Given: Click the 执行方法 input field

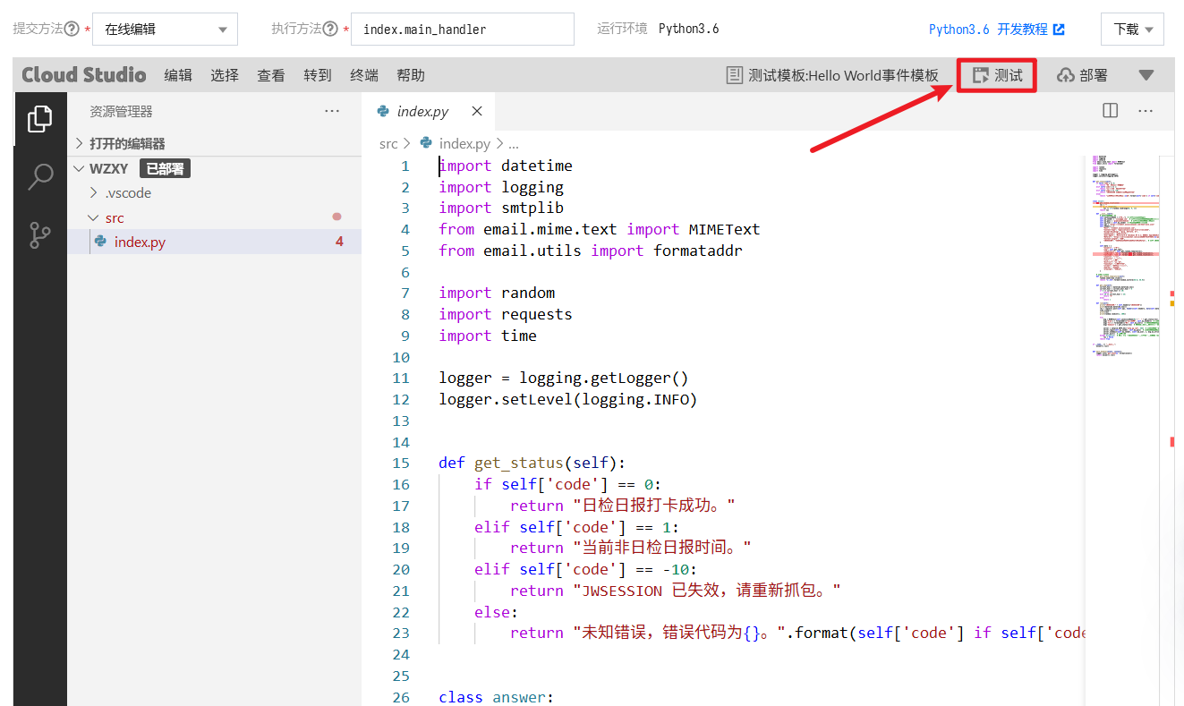Looking at the screenshot, I should click(x=462, y=30).
